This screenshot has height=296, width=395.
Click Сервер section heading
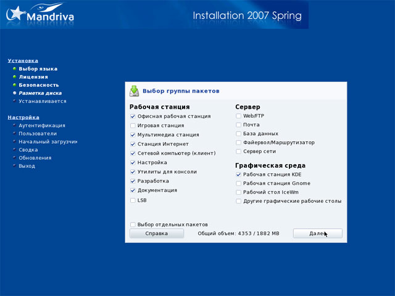[247, 107]
